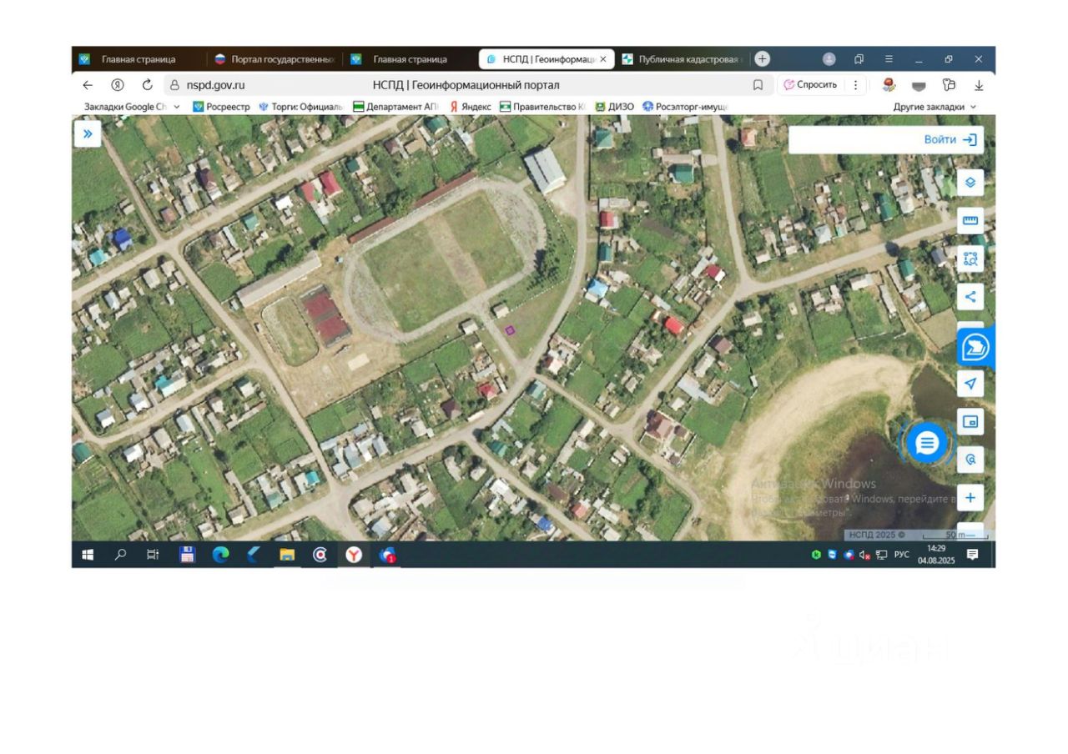Switch the РУС keyboard language

902,555
